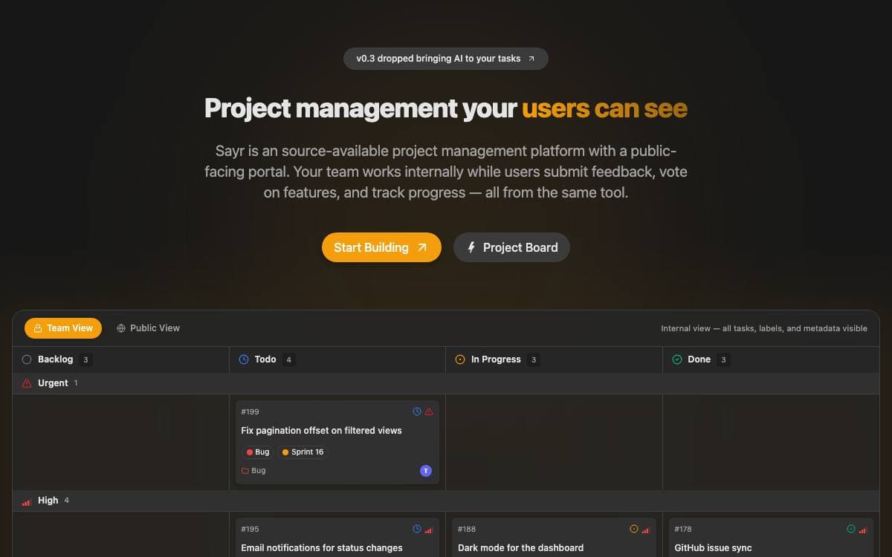Image resolution: width=892 pixels, height=557 pixels.
Task: Open the Project Board button
Action: coord(511,247)
